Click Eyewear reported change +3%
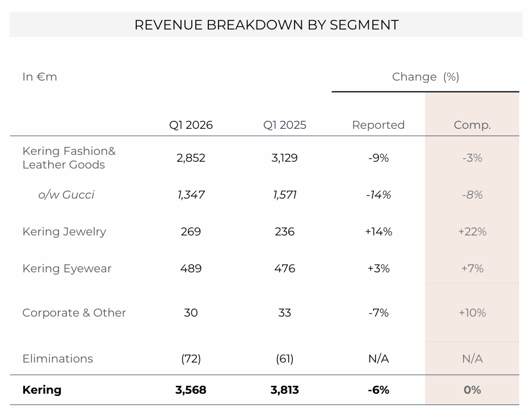Screen dimensions: 530x413 pyautogui.click(x=378, y=268)
